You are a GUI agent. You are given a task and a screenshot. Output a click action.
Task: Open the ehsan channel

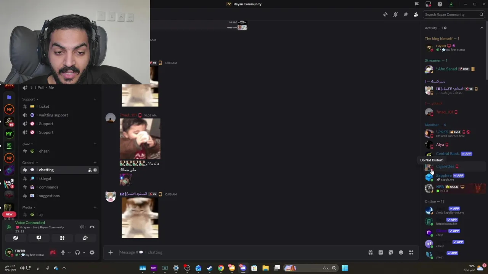60,151
